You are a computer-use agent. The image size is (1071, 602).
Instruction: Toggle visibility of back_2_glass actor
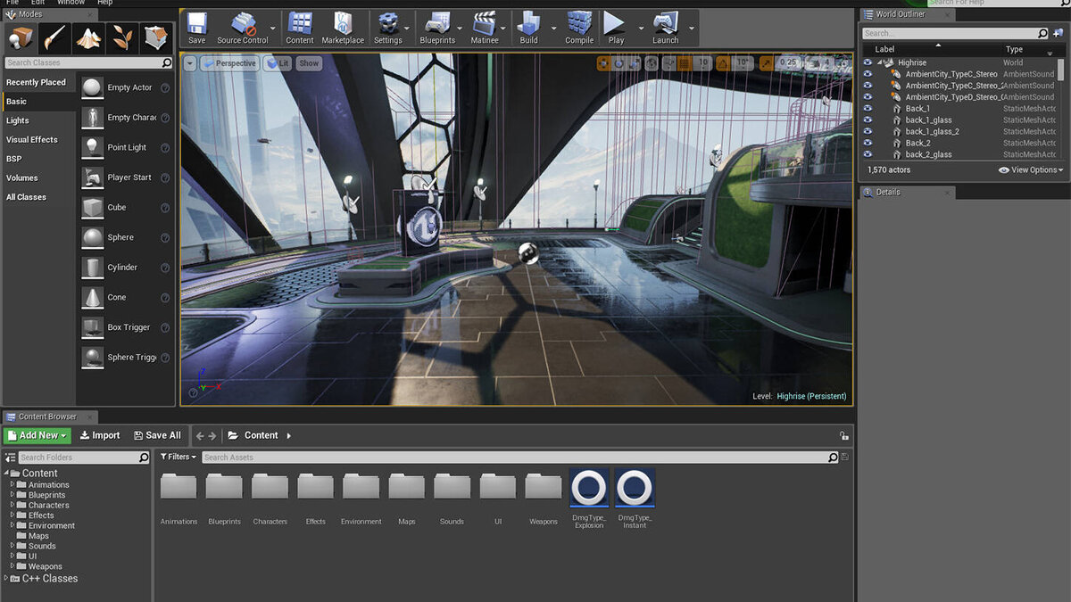868,154
